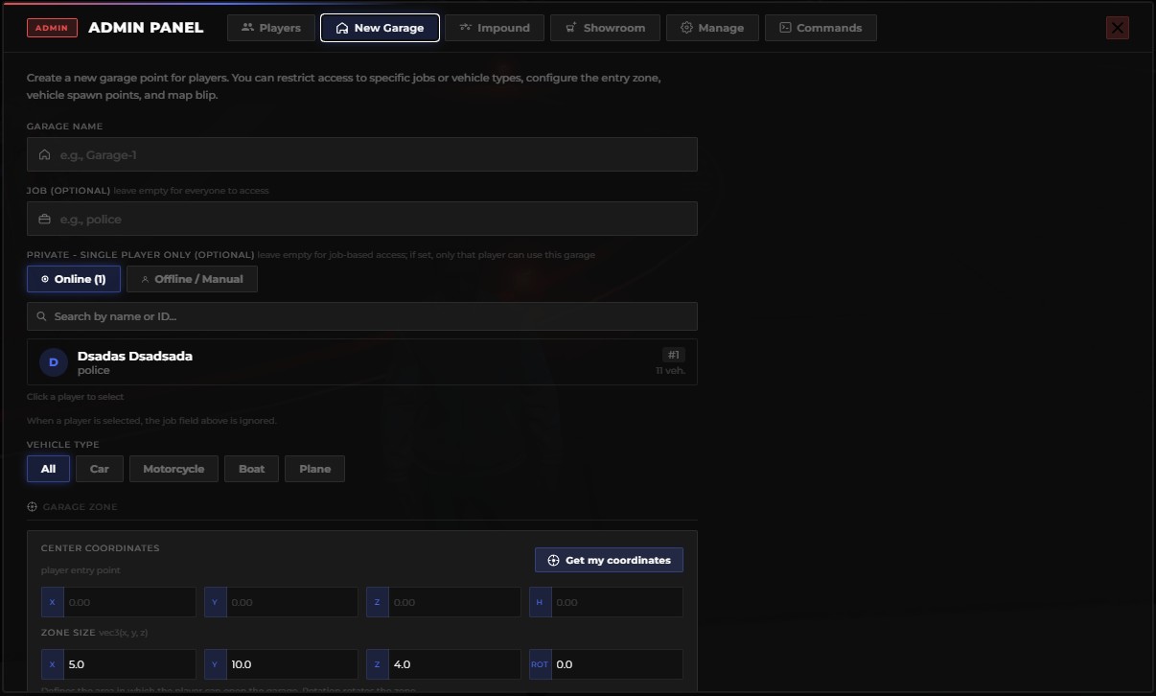Click the magnifier icon in player search
This screenshot has height=696, width=1156.
pyautogui.click(x=41, y=316)
